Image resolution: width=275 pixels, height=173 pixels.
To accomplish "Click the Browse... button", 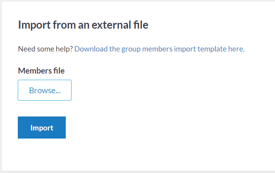I will 44,90.
